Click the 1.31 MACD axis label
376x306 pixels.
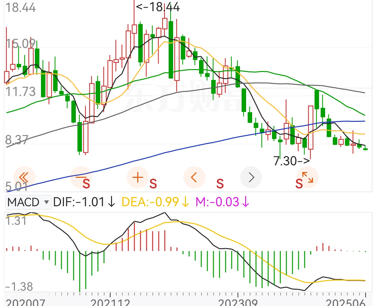coord(16,221)
